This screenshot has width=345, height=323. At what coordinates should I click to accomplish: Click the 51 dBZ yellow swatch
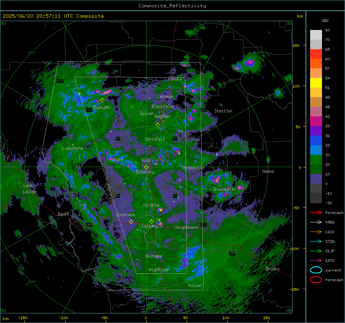click(316, 83)
